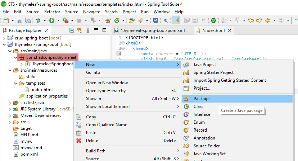Maximize the Package Explorer panel
298x161 pixels.
pyautogui.click(x=104, y=30)
